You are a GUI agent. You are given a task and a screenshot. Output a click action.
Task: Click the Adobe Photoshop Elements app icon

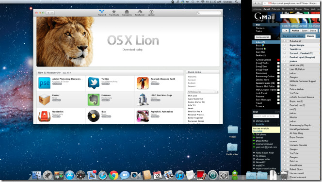click(x=44, y=83)
